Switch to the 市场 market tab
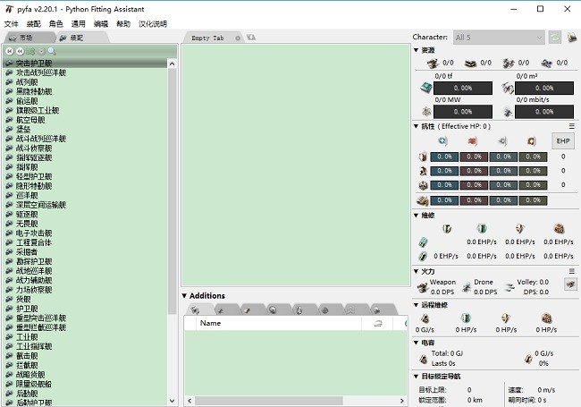 click(x=29, y=38)
